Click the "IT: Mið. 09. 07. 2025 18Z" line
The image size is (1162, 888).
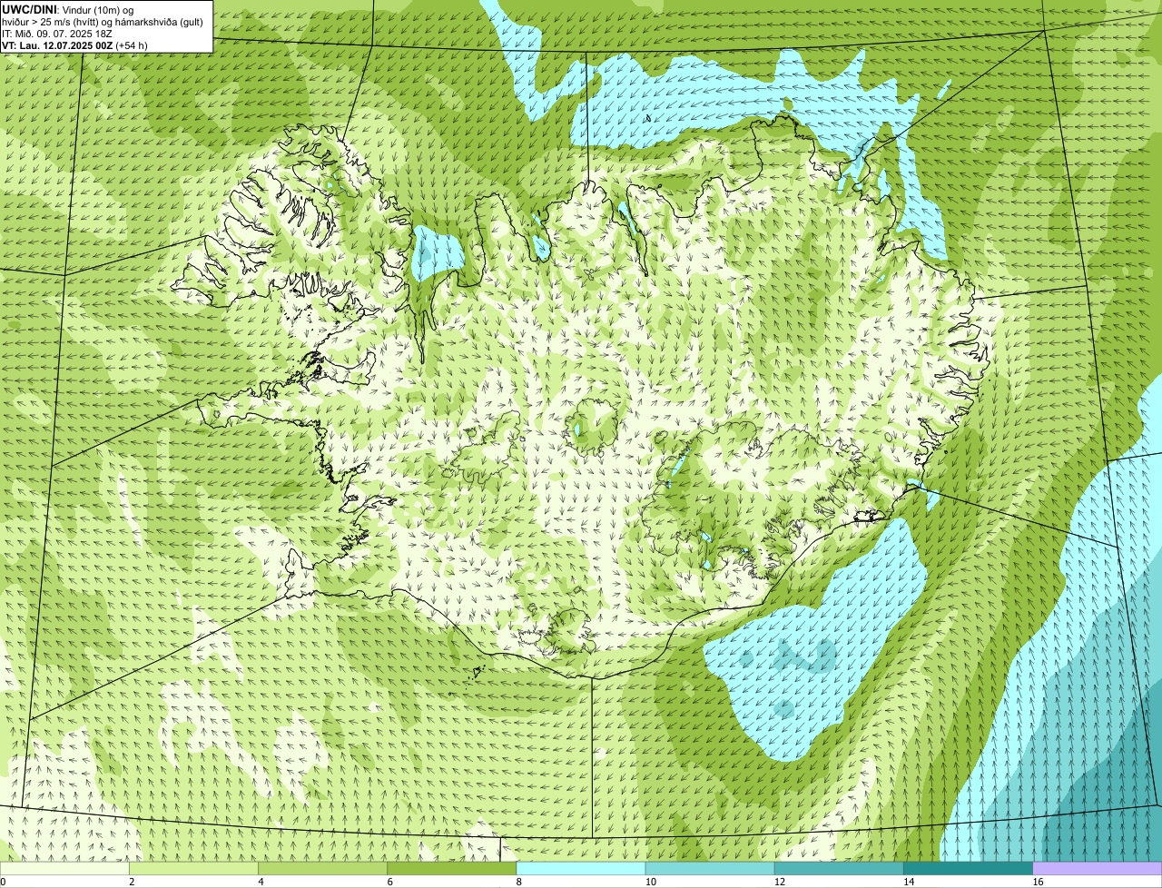tap(56, 33)
